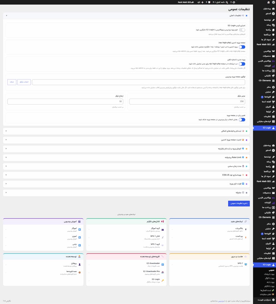Viewport: 276px width, 304px height.
Task: Open the site home icon in the admin bar
Action: (x=269, y=2)
